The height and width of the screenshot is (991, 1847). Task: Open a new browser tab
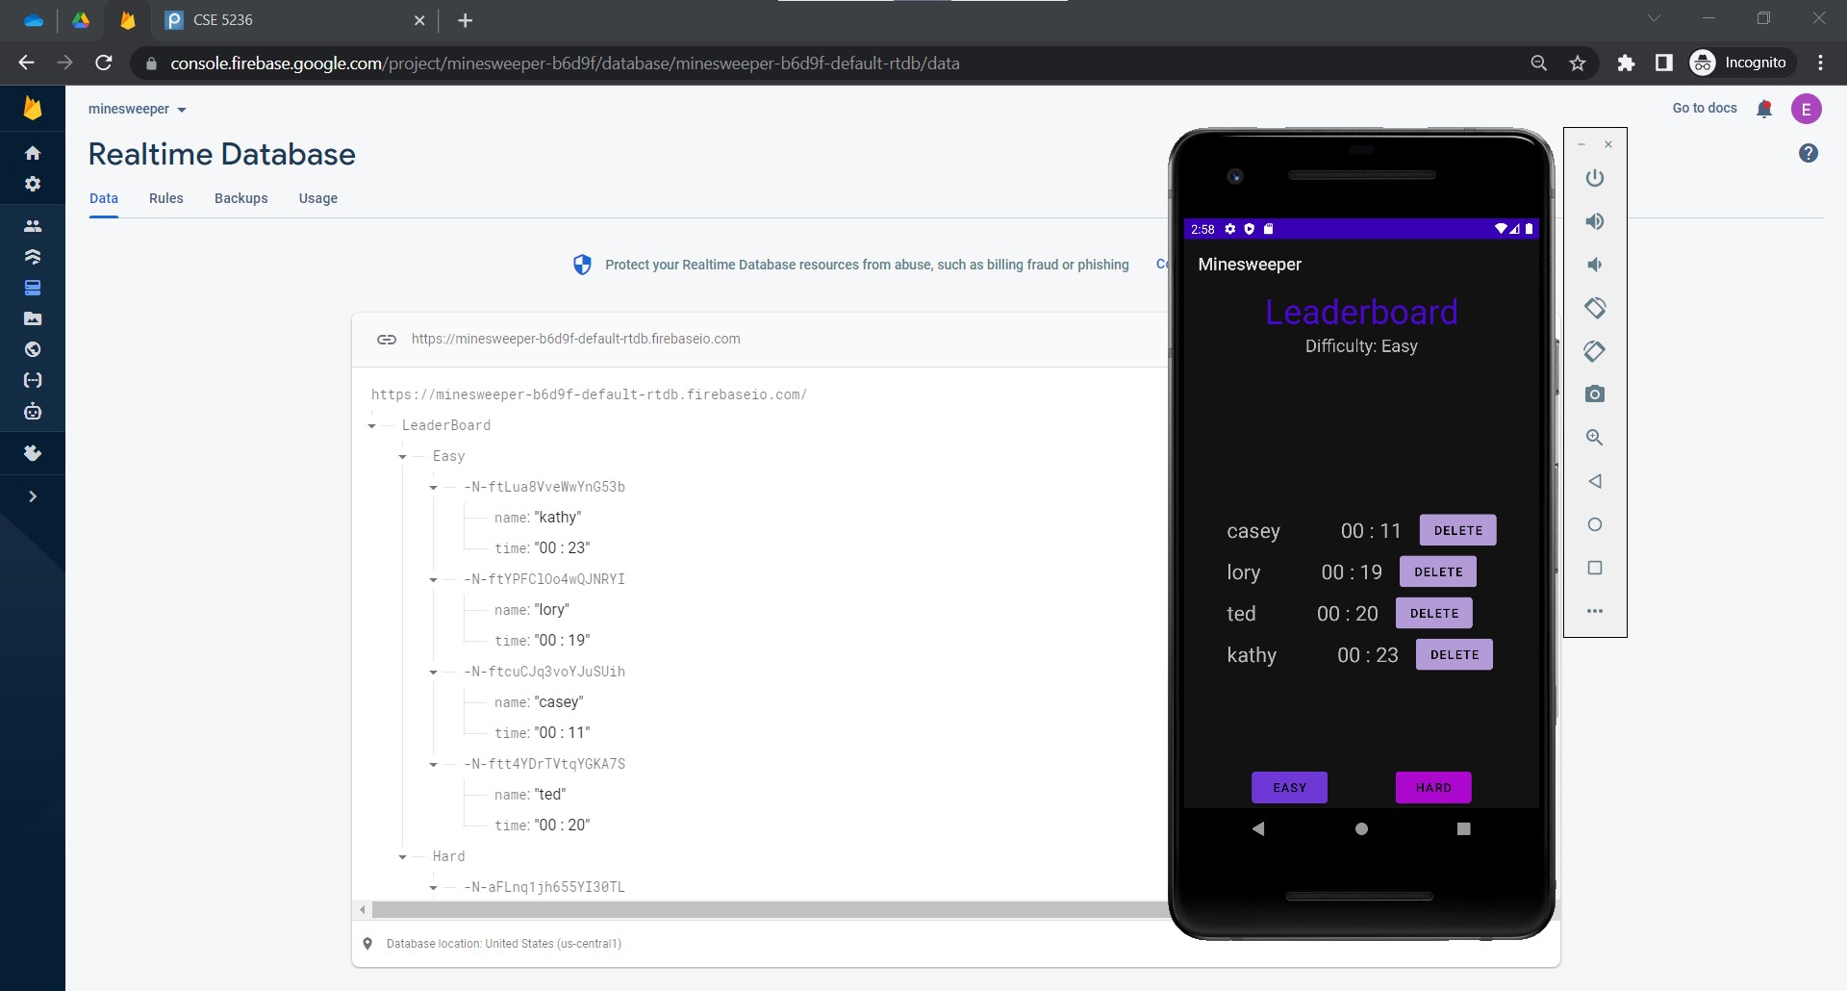coord(466,20)
